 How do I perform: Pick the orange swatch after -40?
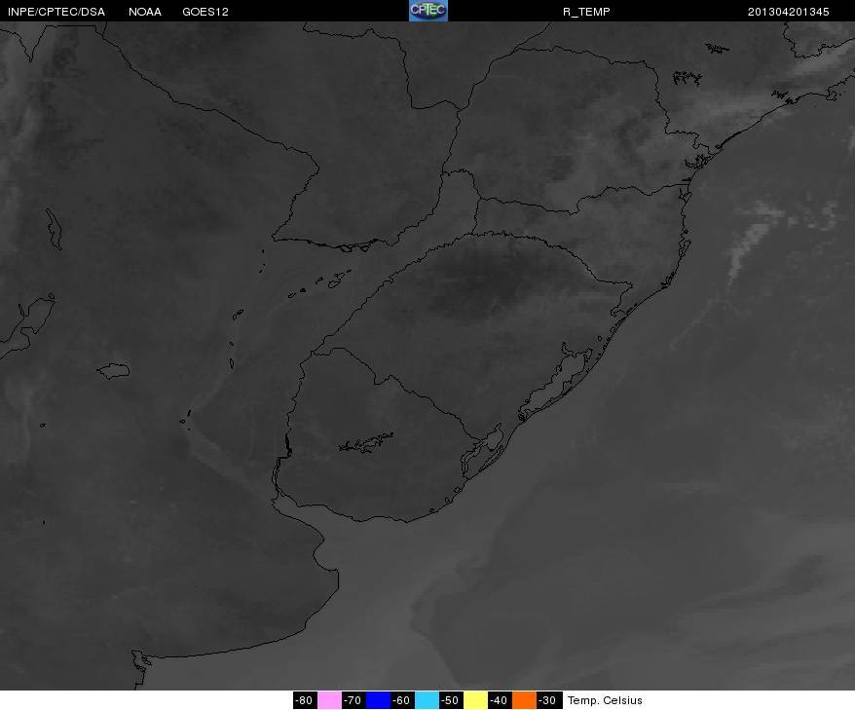(524, 700)
